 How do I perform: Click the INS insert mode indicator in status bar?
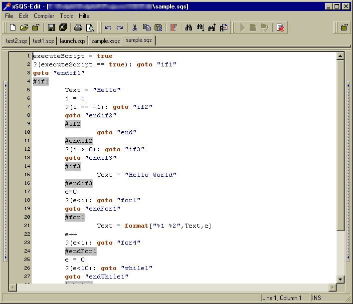316,298
